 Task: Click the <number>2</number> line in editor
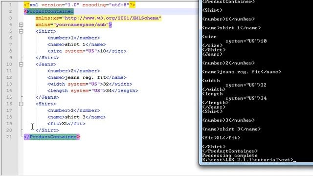tap(73, 71)
